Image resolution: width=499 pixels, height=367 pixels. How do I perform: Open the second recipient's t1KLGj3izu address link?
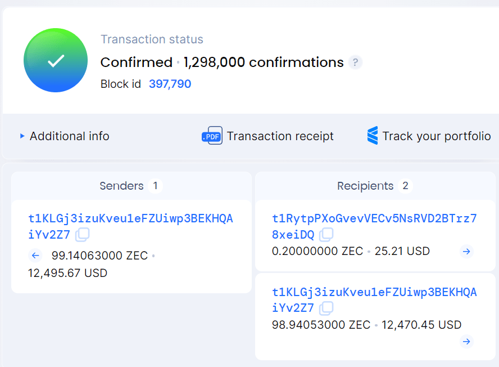click(x=374, y=292)
